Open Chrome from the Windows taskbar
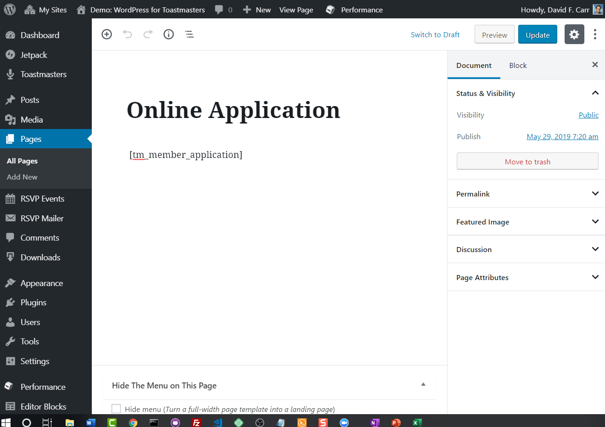 (x=133, y=422)
